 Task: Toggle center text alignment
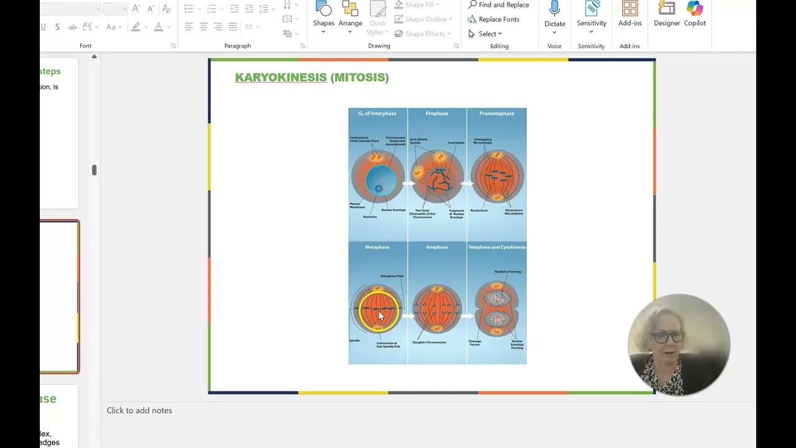pos(203,27)
